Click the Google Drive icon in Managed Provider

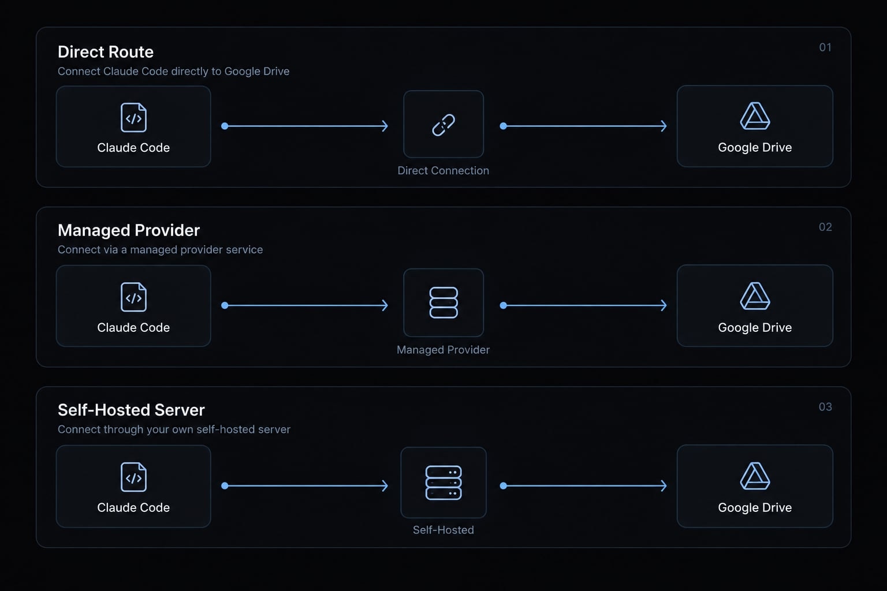755,296
